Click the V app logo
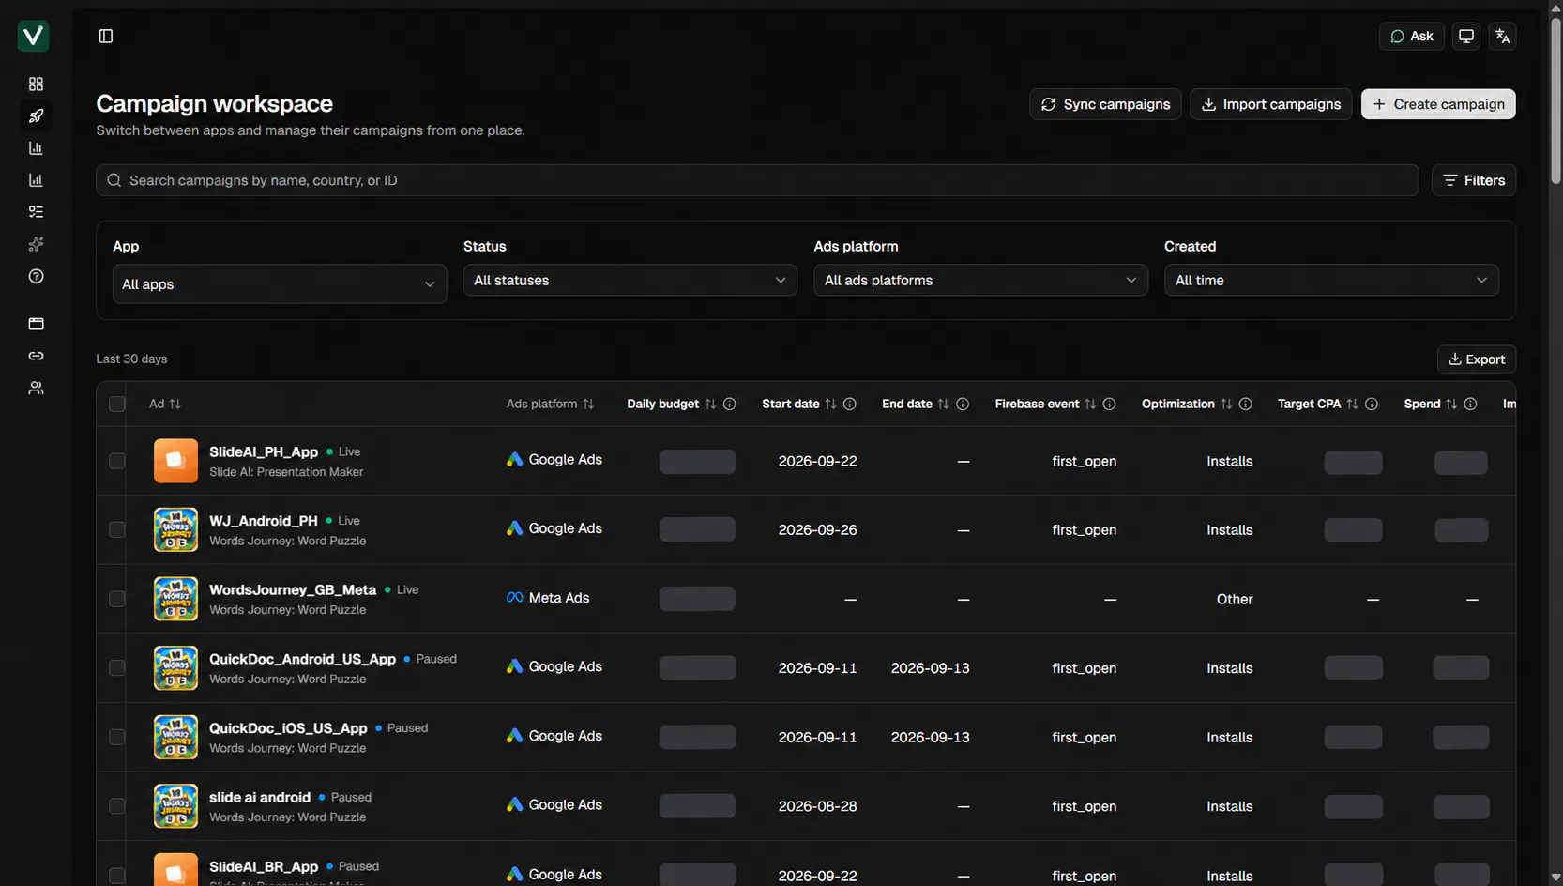This screenshot has height=886, width=1563. [x=33, y=36]
